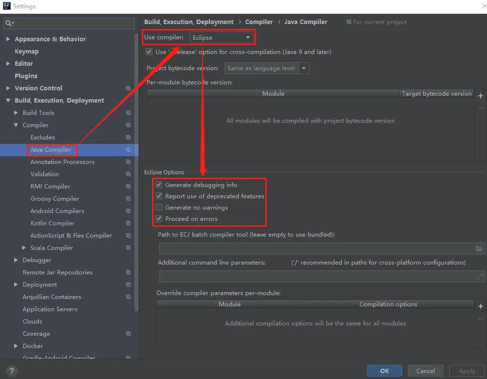Click project-scope icon beside Annotation Processors

tap(128, 162)
